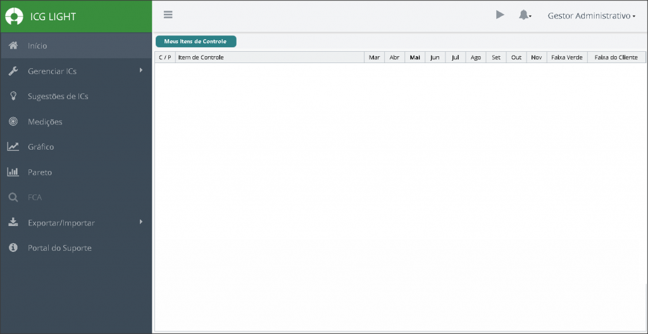Click the FCA magnifier icon
Screen dimensions: 648x334
pyautogui.click(x=13, y=198)
